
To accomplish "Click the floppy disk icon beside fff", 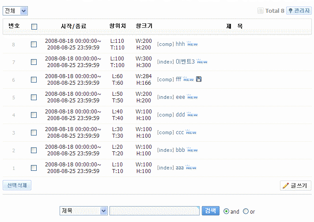I will pos(199,79).
